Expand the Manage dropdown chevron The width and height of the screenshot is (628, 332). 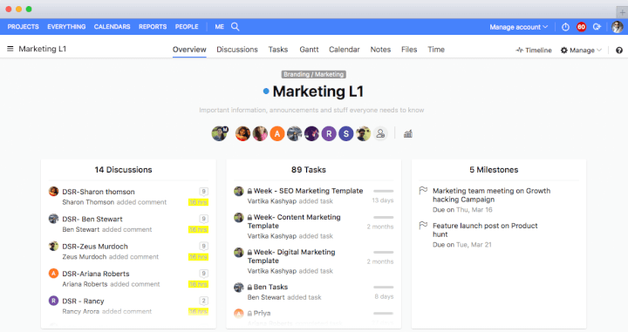(x=599, y=50)
